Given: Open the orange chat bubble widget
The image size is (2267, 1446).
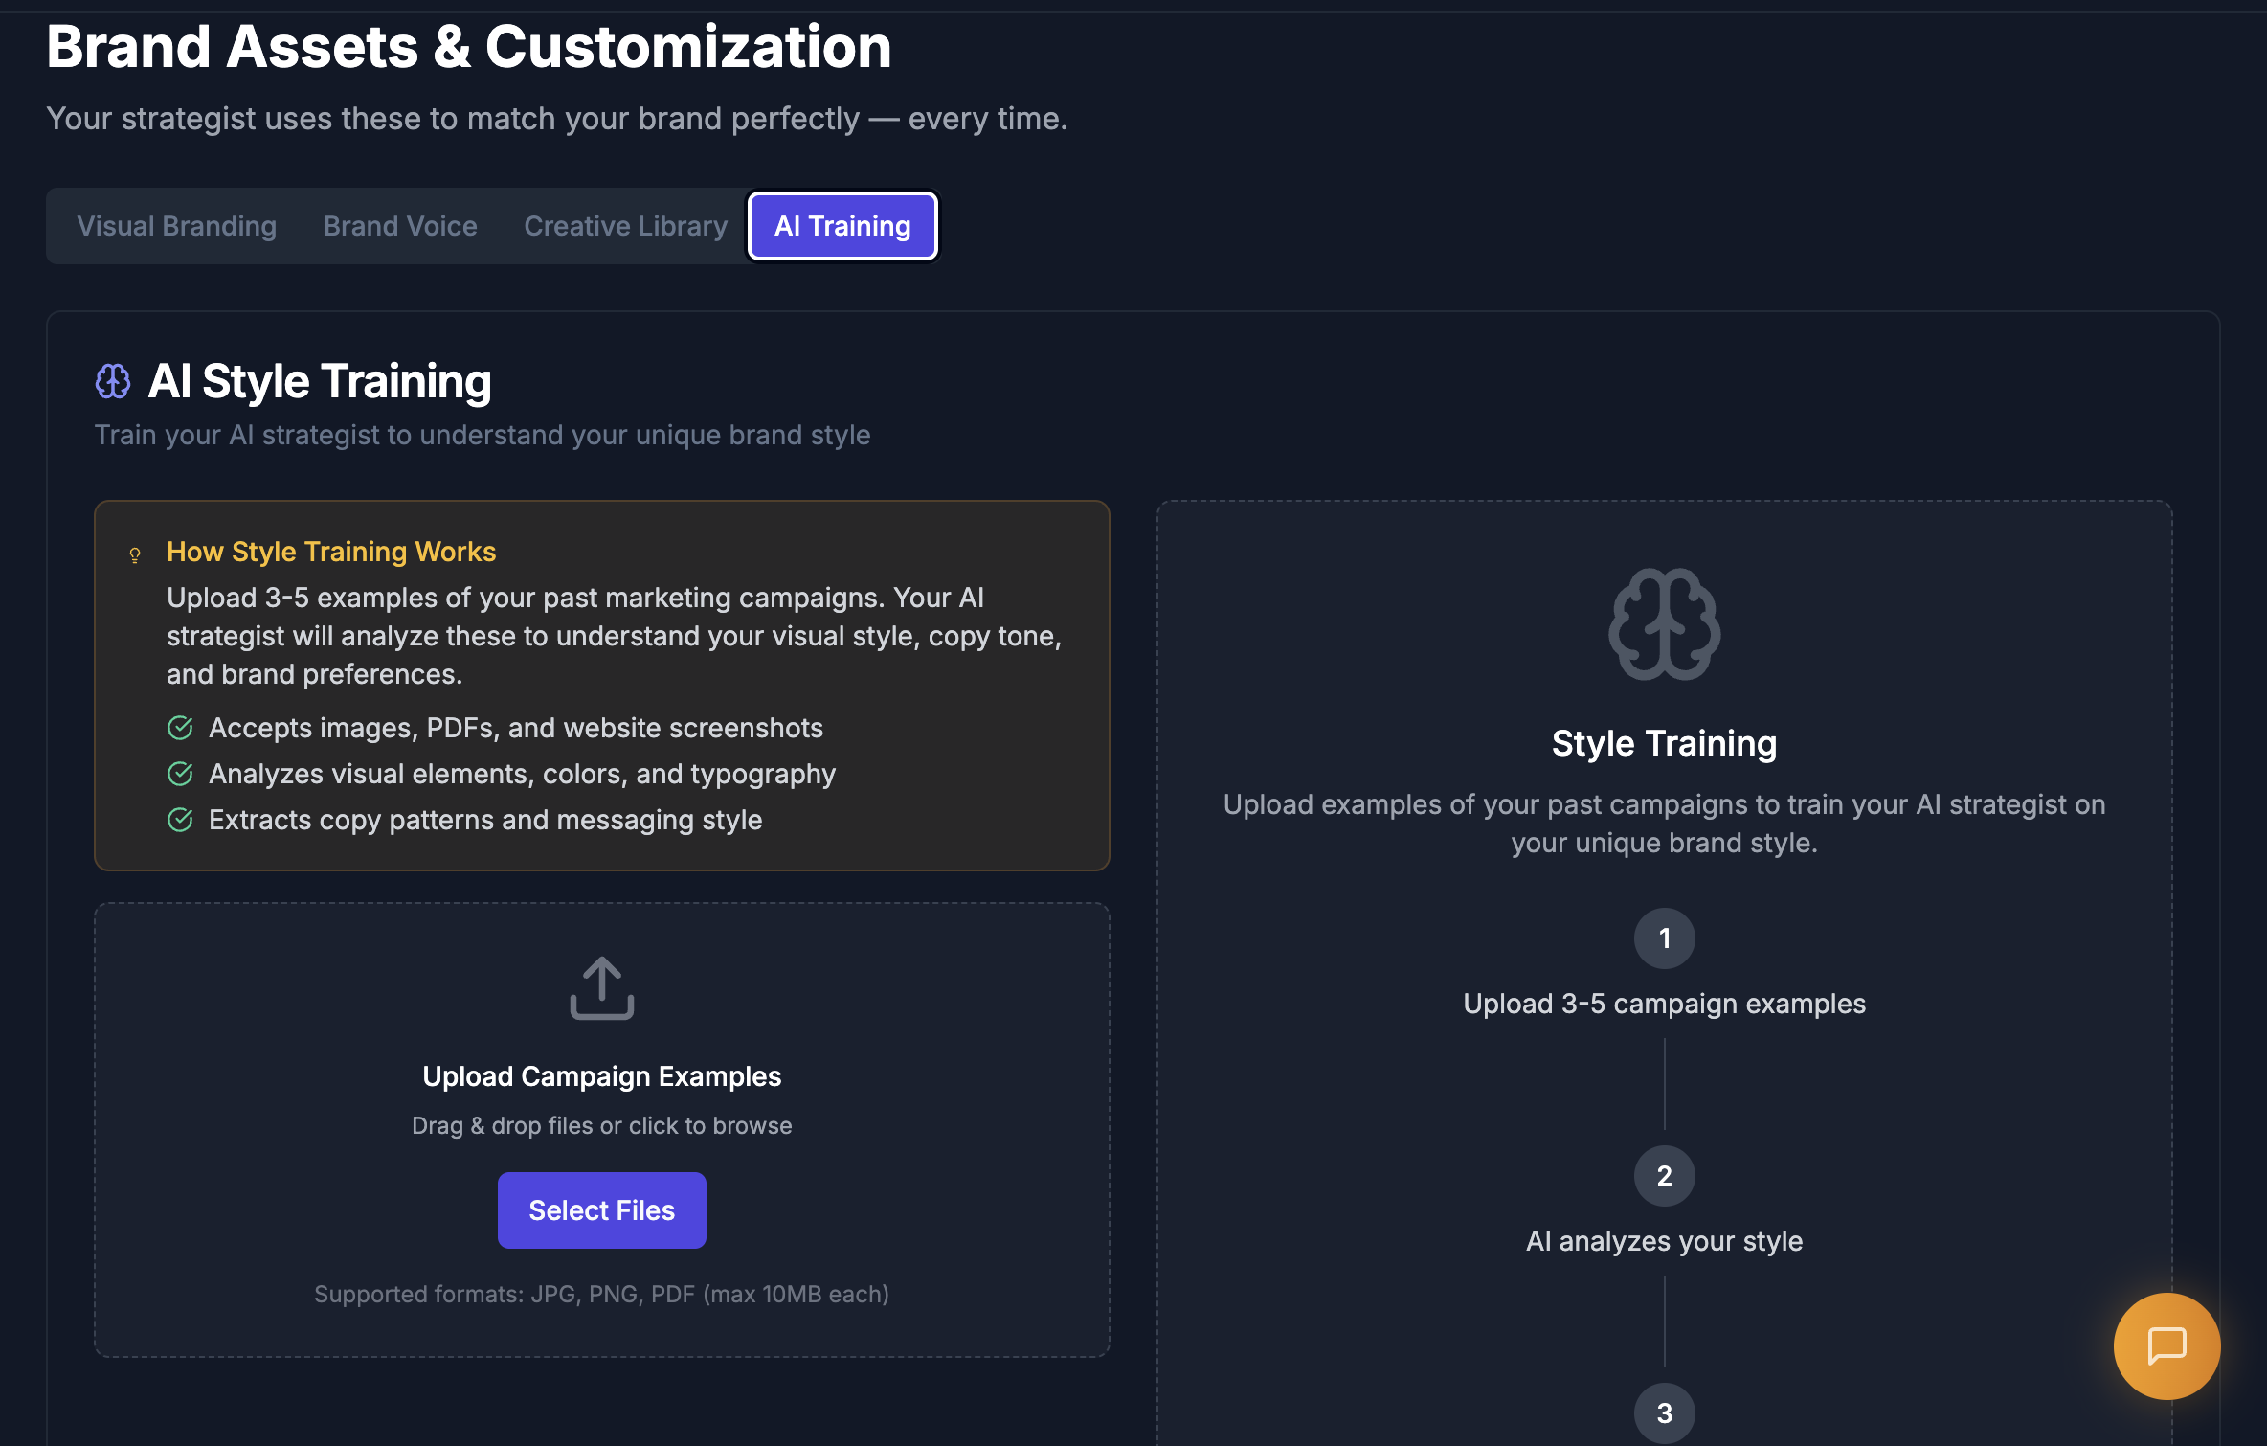Looking at the screenshot, I should 2166,1345.
